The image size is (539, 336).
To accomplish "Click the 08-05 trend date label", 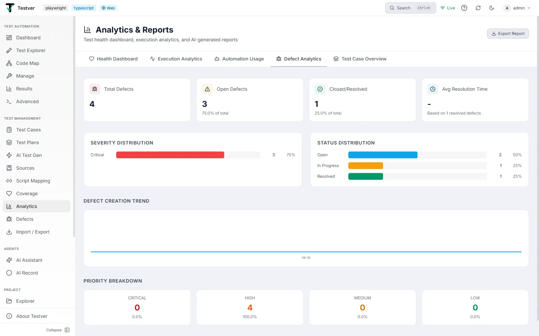I will tap(306, 258).
